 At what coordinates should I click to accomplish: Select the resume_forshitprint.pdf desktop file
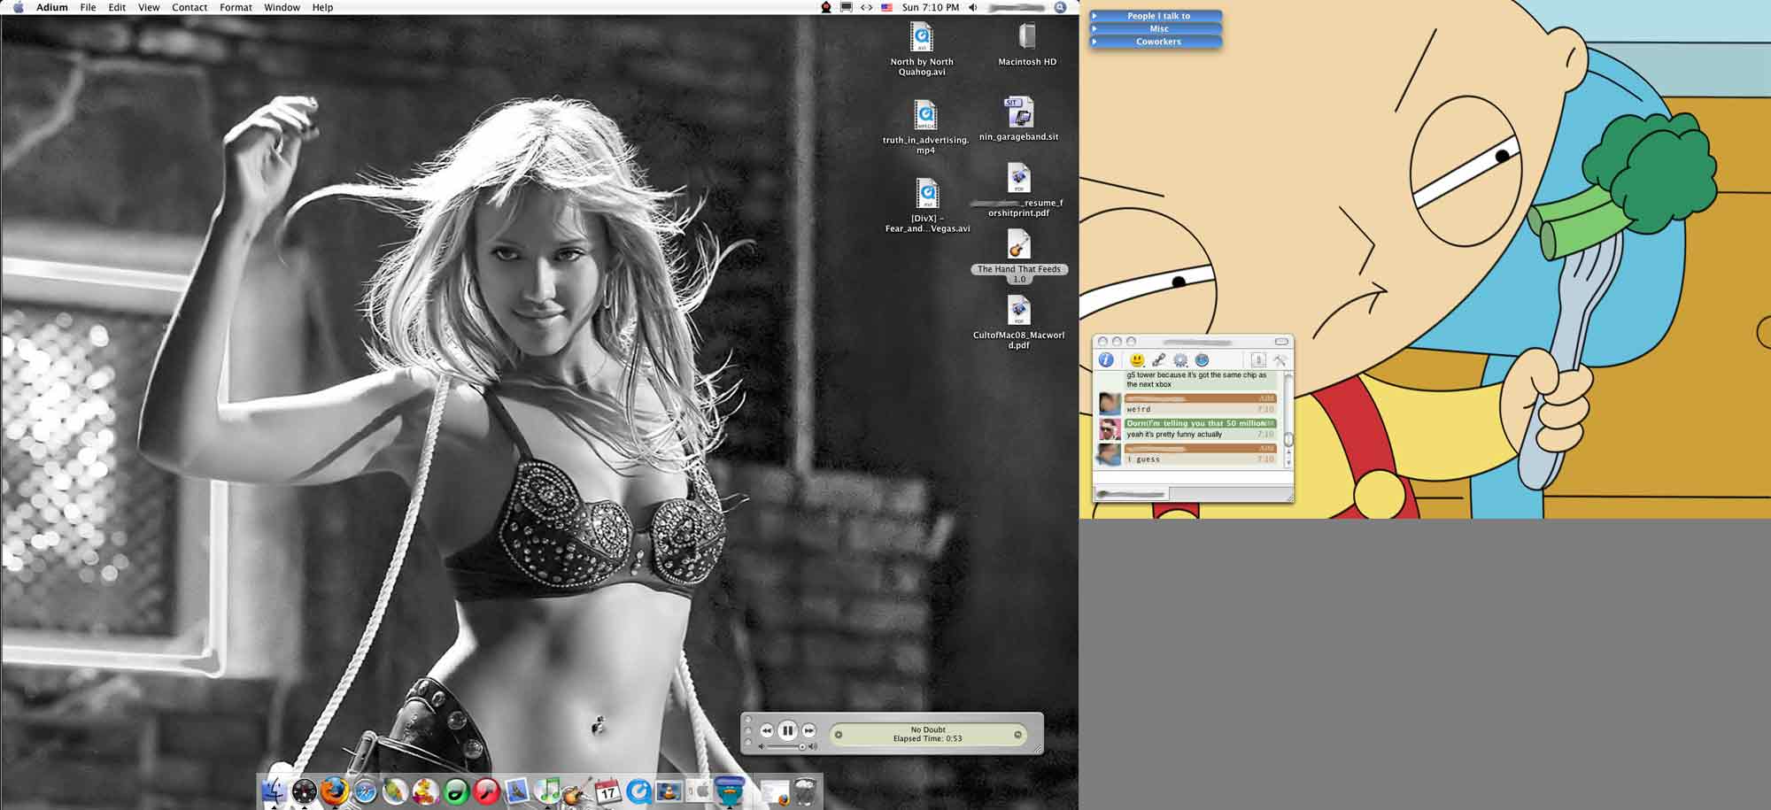(1018, 189)
